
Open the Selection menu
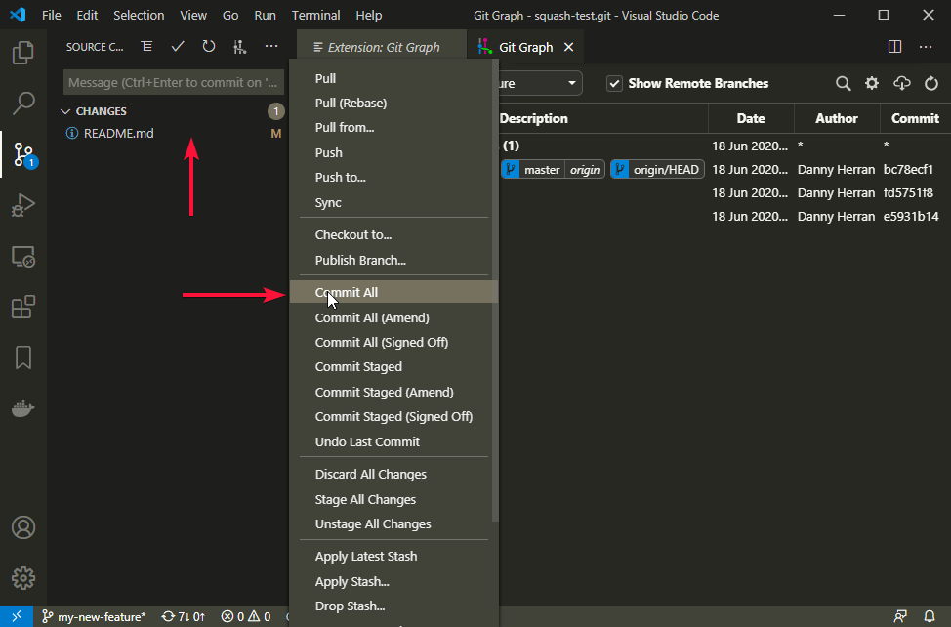pyautogui.click(x=139, y=16)
